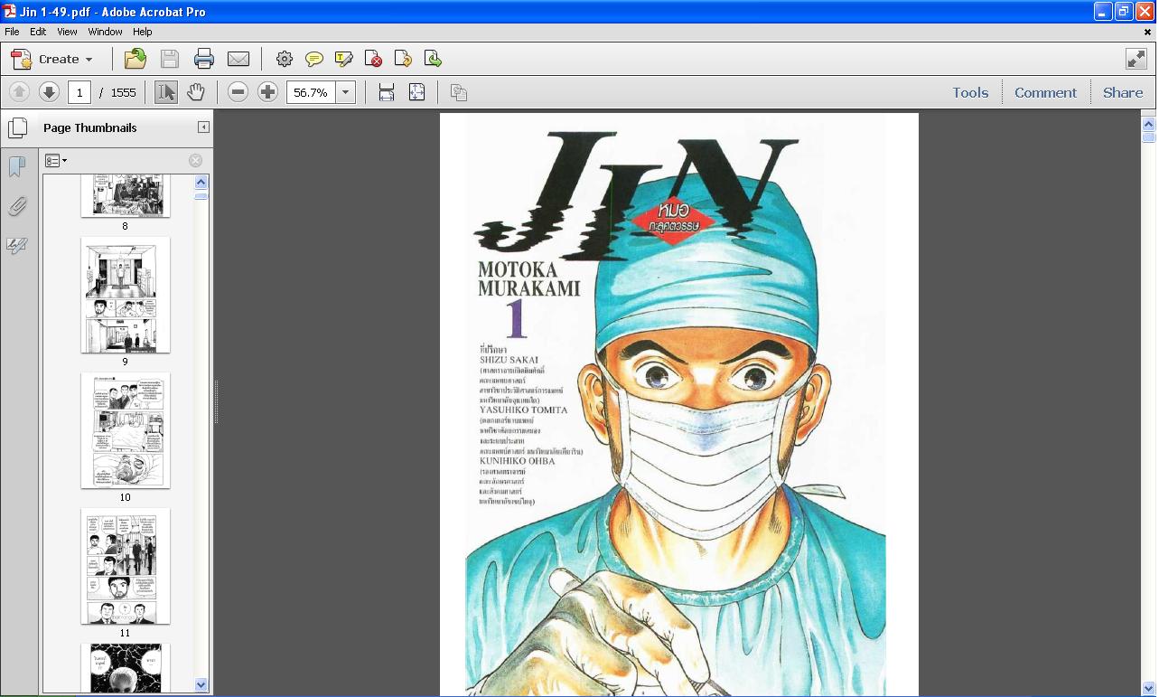The width and height of the screenshot is (1159, 697).
Task: Go to the next page arrow
Action: 49,92
